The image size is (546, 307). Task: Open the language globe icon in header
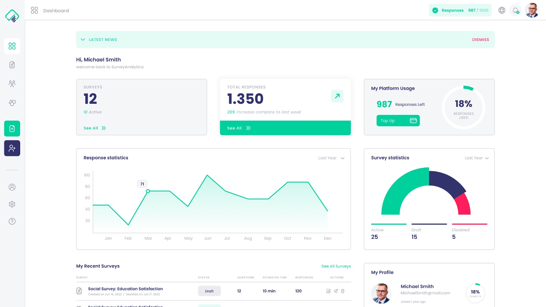(502, 10)
